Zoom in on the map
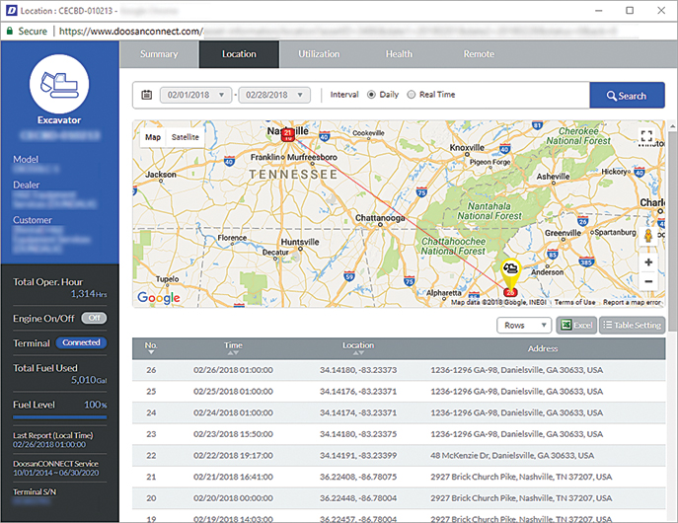Viewport: 678px width, 523px height. click(x=648, y=262)
